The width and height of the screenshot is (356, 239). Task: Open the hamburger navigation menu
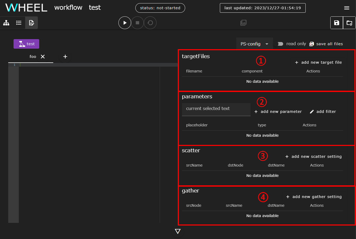click(x=347, y=8)
